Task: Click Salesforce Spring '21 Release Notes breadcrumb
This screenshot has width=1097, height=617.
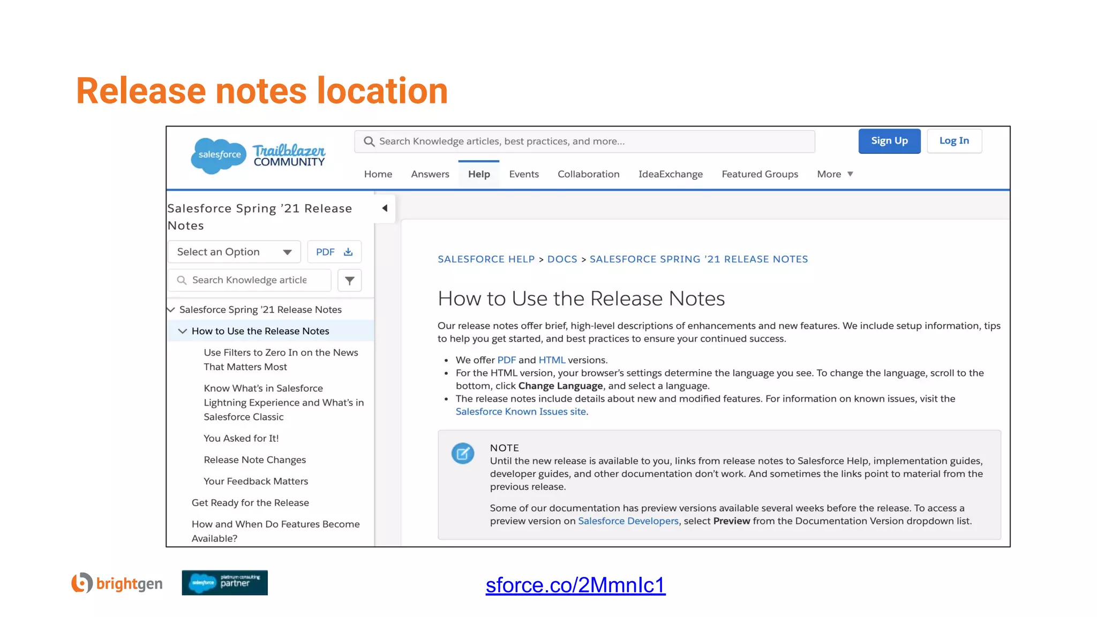Action: 699,259
